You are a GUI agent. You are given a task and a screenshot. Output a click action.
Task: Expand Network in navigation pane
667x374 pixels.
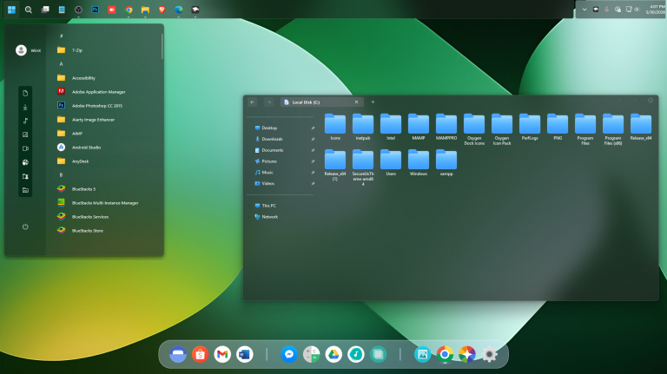tap(249, 217)
